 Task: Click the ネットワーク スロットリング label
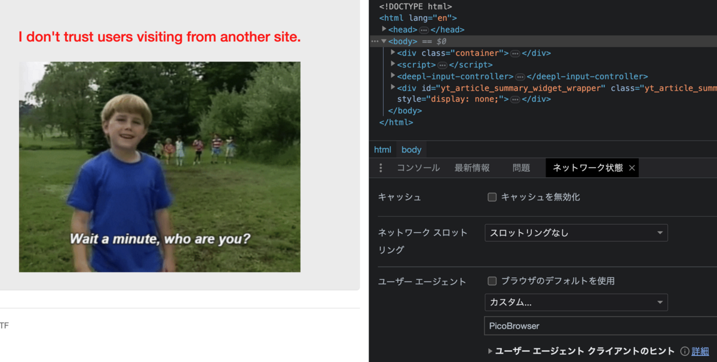tap(423, 242)
